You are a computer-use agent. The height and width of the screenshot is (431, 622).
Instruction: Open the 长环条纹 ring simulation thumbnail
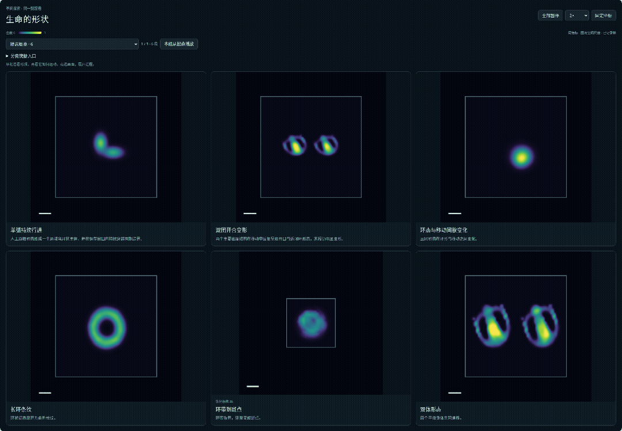click(x=106, y=326)
